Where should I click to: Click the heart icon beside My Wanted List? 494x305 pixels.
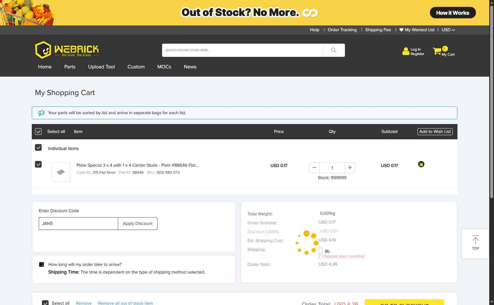401,30
